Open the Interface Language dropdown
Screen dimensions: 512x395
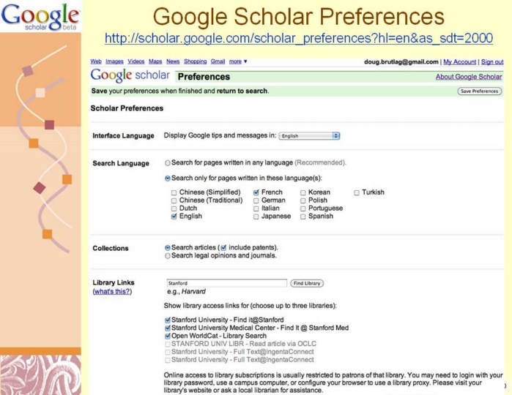(311, 135)
